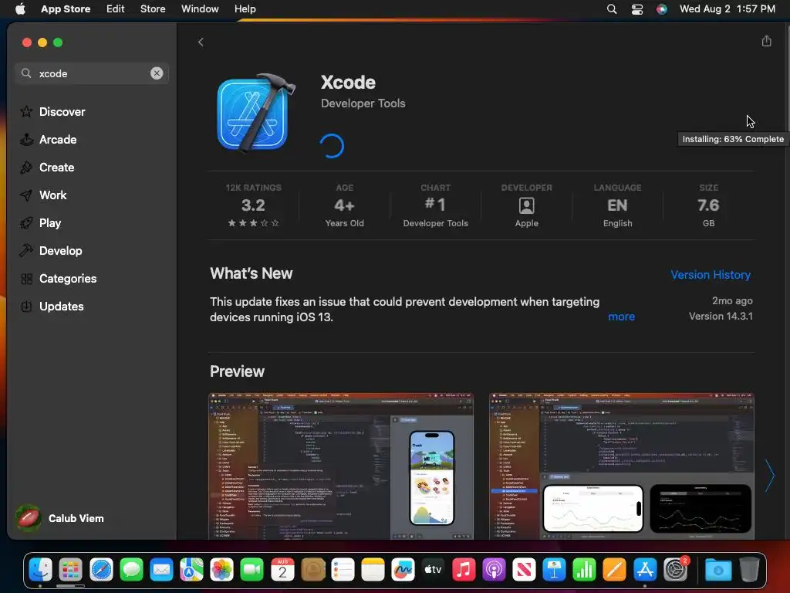790x593 pixels.
Task: Show next preview with right chevron
Action: 769,475
